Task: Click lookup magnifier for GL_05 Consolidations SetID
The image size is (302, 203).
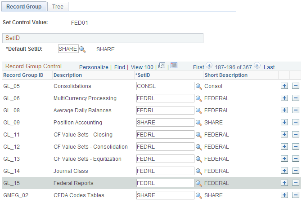Action: tap(199, 87)
